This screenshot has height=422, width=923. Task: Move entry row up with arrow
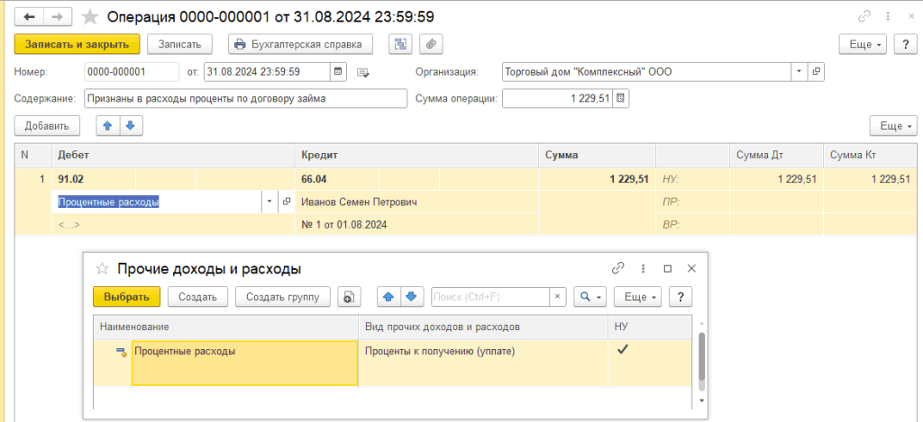pos(108,127)
